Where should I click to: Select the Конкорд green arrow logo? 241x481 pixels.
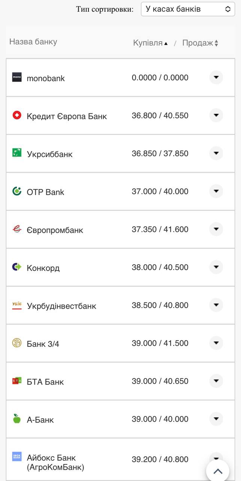[x=16, y=267]
